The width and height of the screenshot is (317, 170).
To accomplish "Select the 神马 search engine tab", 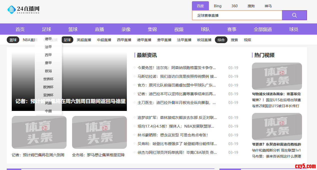I will pyautogui.click(x=268, y=6).
